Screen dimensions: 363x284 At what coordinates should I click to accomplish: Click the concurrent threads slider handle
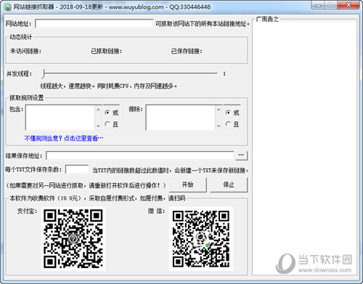[x=44, y=73]
